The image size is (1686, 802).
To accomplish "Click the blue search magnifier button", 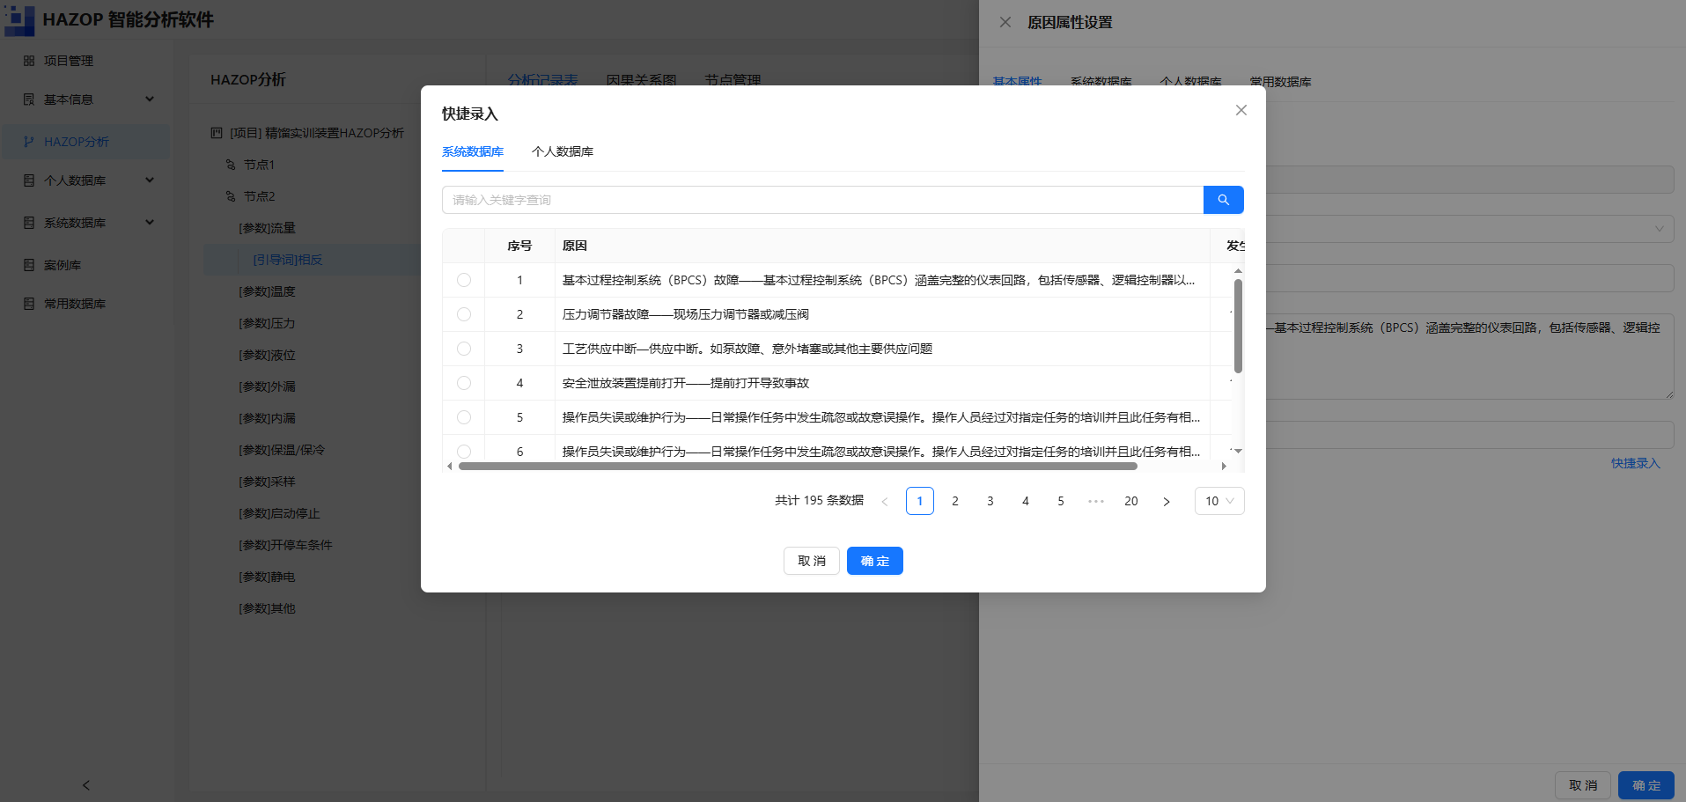I will coord(1223,200).
